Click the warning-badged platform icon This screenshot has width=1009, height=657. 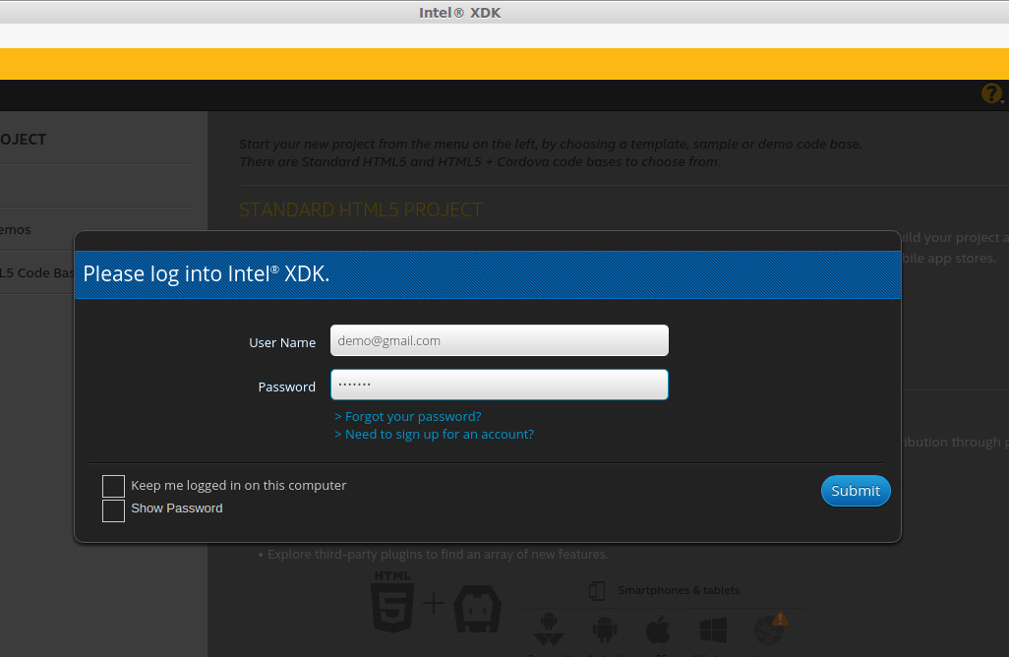pyautogui.click(x=770, y=628)
